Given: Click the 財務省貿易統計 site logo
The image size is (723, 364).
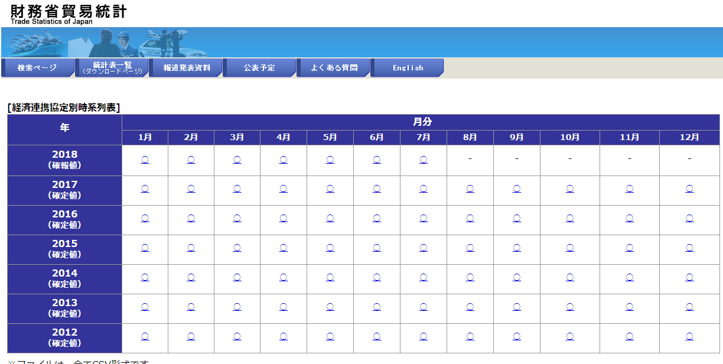Looking at the screenshot, I should coord(68,15).
